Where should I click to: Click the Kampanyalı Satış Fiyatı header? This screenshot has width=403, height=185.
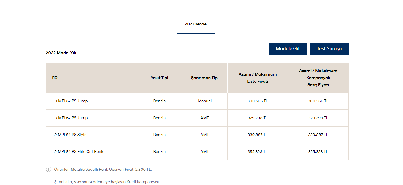coord(318,78)
